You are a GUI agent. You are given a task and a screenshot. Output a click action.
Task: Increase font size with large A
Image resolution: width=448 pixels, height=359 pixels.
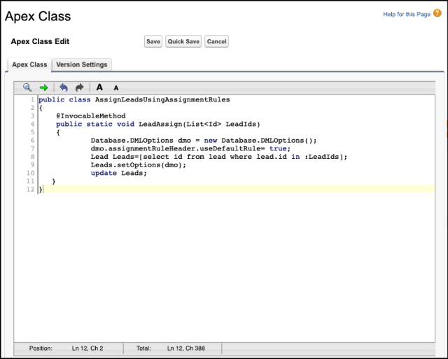[x=99, y=87]
